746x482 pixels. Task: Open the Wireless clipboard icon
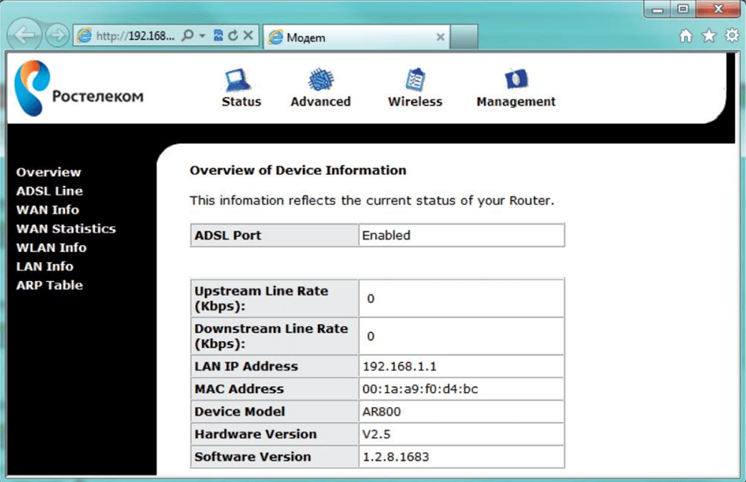pyautogui.click(x=416, y=80)
